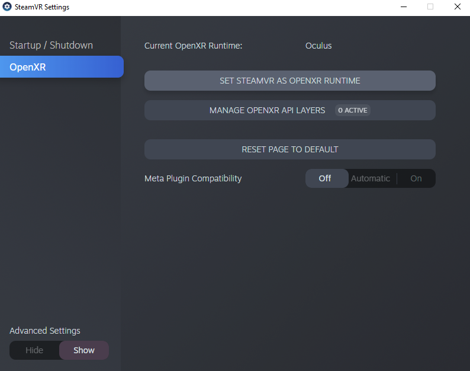
Task: Open Manage OpenXR API Layers
Action: (x=267, y=110)
